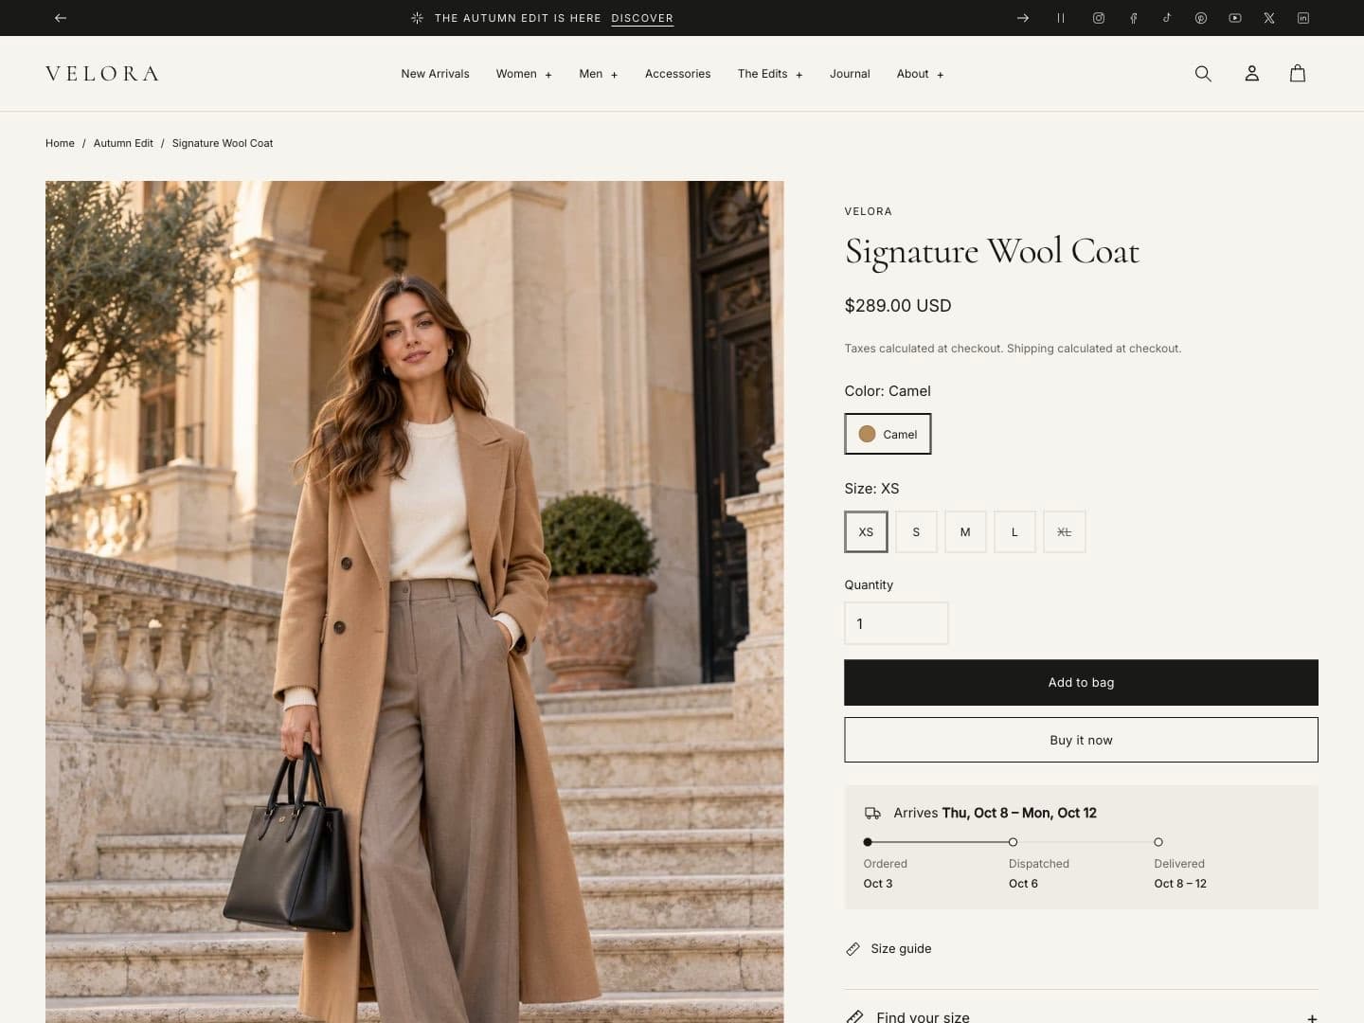Open the Signature Wool Coat product photo

click(x=415, y=601)
